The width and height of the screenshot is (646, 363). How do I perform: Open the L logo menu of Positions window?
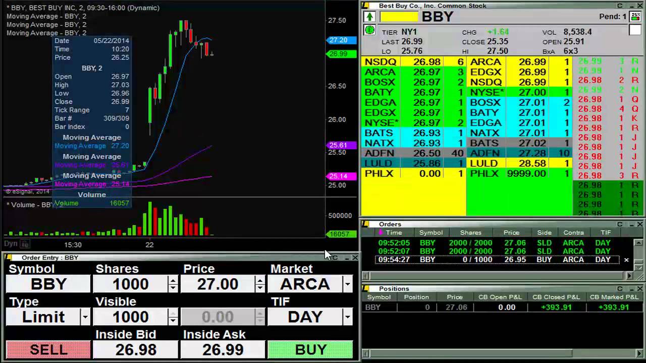366,288
